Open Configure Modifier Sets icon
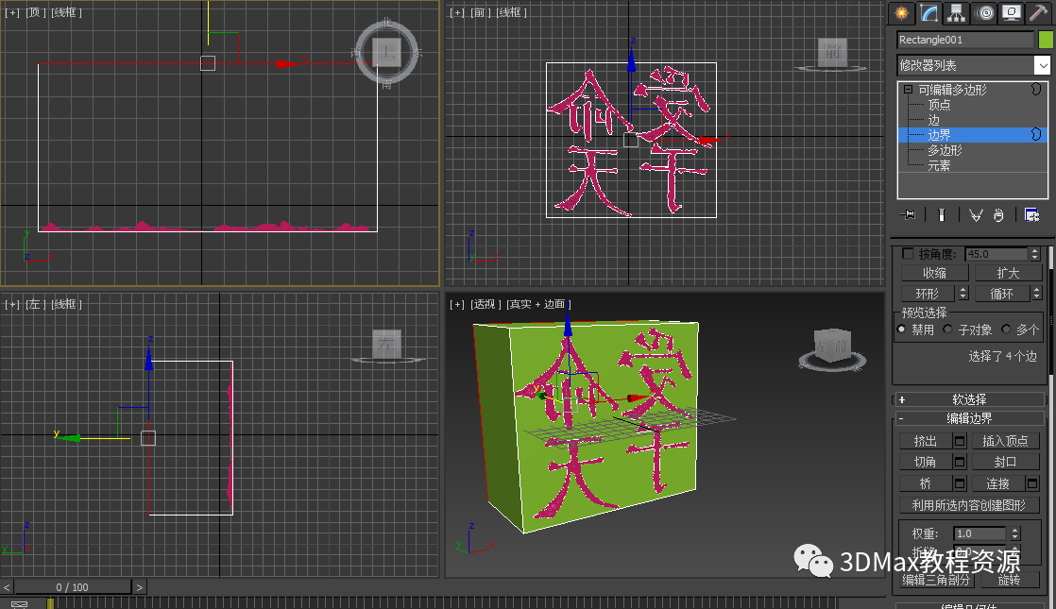 1031,215
